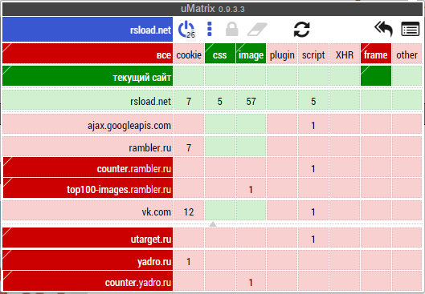Toggle the script column header
Image resolution: width=425 pixels, height=294 pixels.
313,54
